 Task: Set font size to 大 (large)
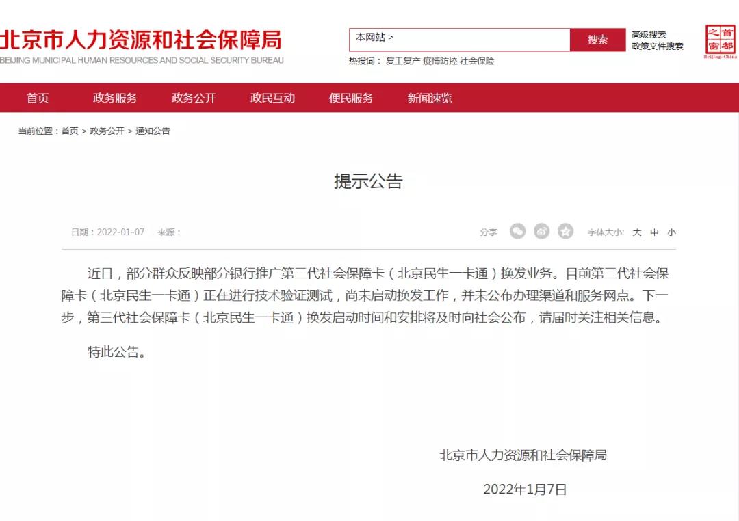pos(636,232)
